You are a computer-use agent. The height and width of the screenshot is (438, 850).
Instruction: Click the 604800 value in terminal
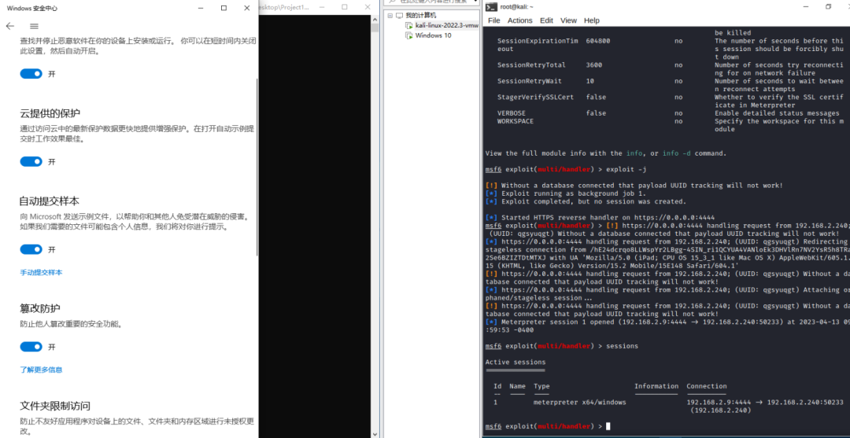point(597,41)
